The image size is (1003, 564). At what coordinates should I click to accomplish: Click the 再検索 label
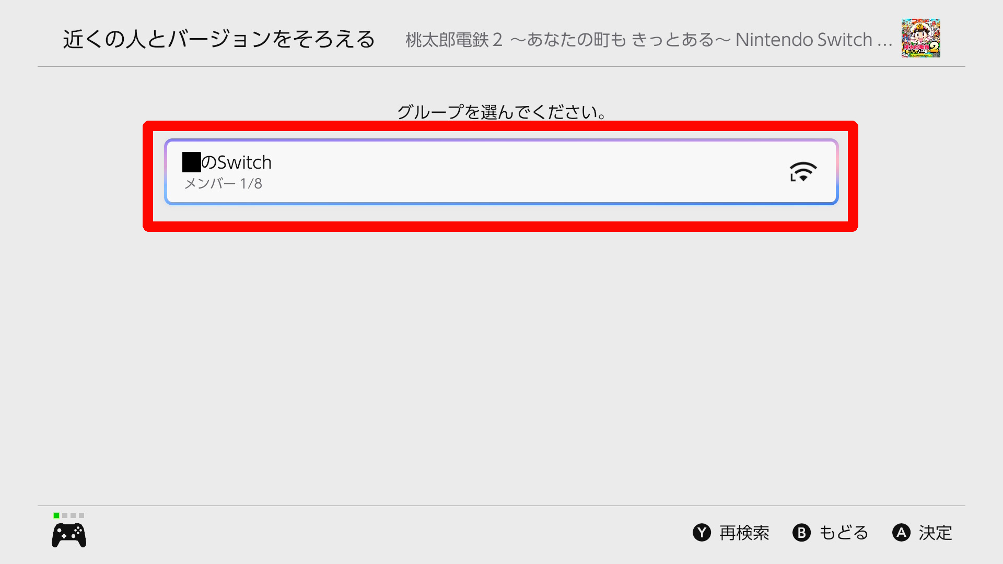click(744, 533)
